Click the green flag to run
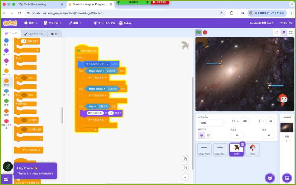The height and width of the screenshot is (185, 296). [x=199, y=33]
